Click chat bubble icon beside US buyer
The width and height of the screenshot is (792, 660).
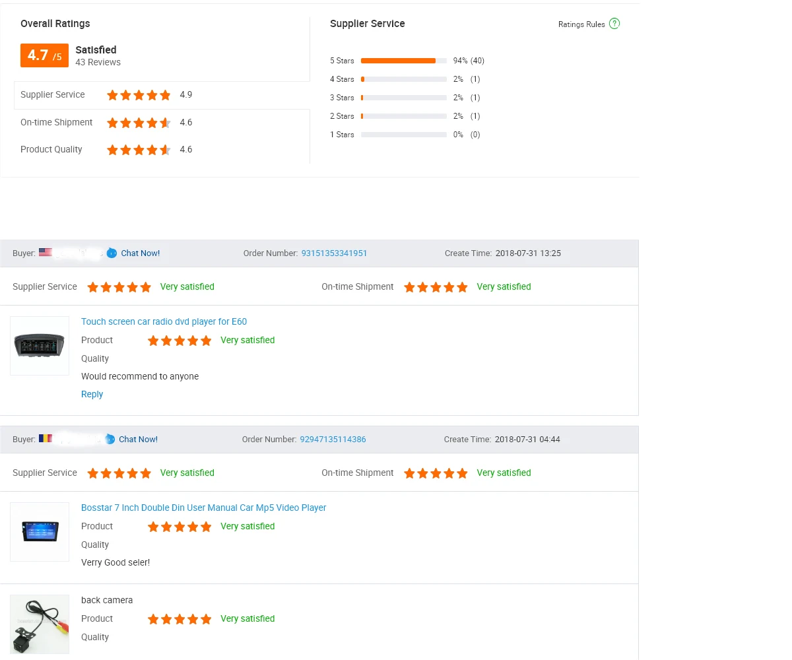pyautogui.click(x=112, y=253)
